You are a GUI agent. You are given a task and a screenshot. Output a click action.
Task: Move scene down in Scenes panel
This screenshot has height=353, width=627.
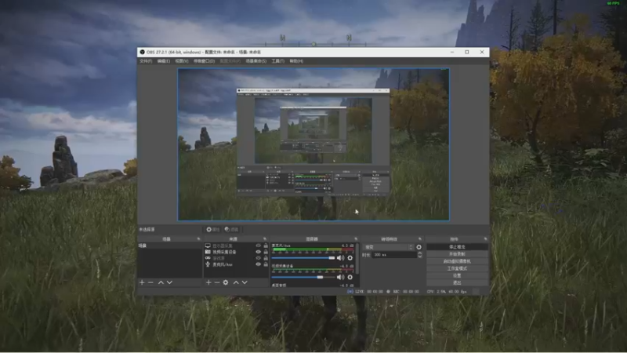point(169,282)
